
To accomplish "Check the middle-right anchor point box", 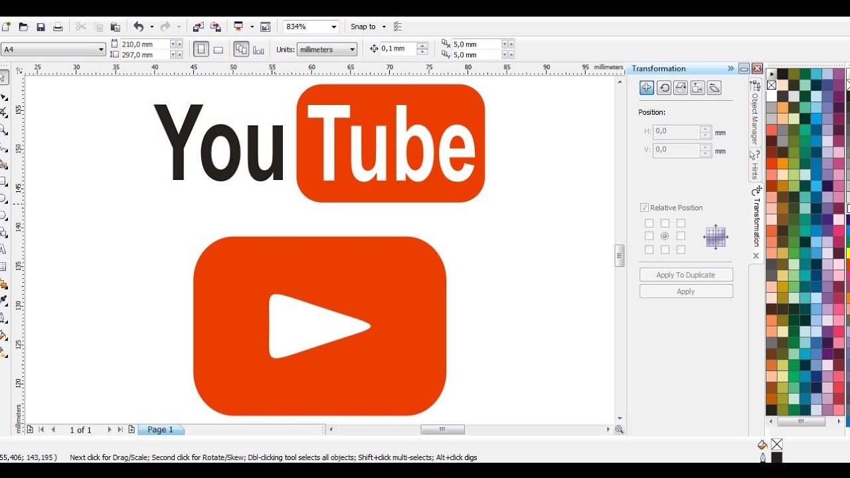I will click(681, 236).
